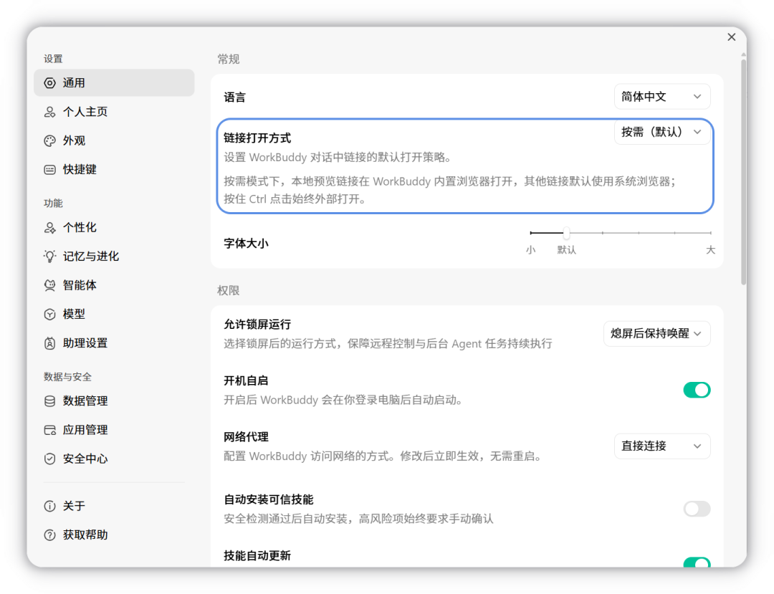Click the 开机自启 heading text
Image resolution: width=774 pixels, height=594 pixels.
[246, 381]
